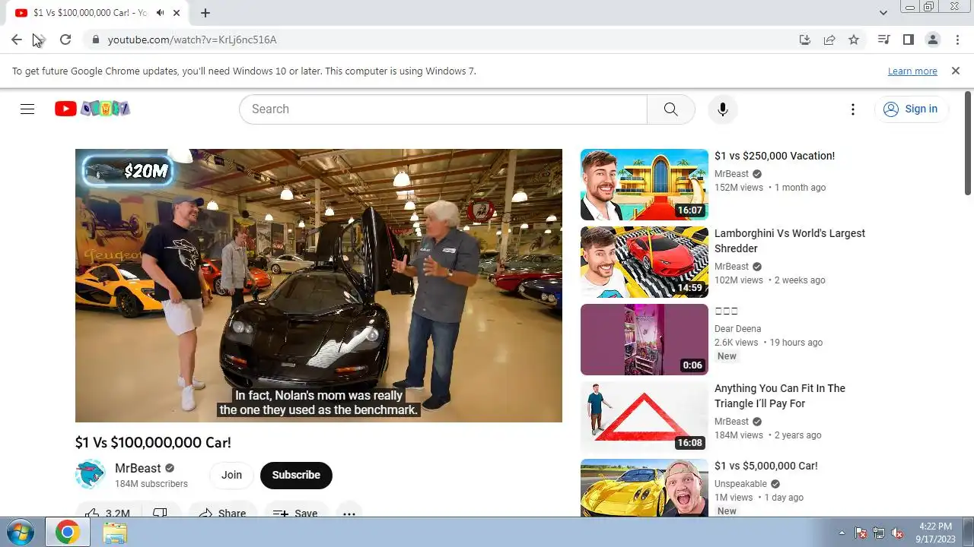Open the MrBeast channel avatar

[91, 475]
